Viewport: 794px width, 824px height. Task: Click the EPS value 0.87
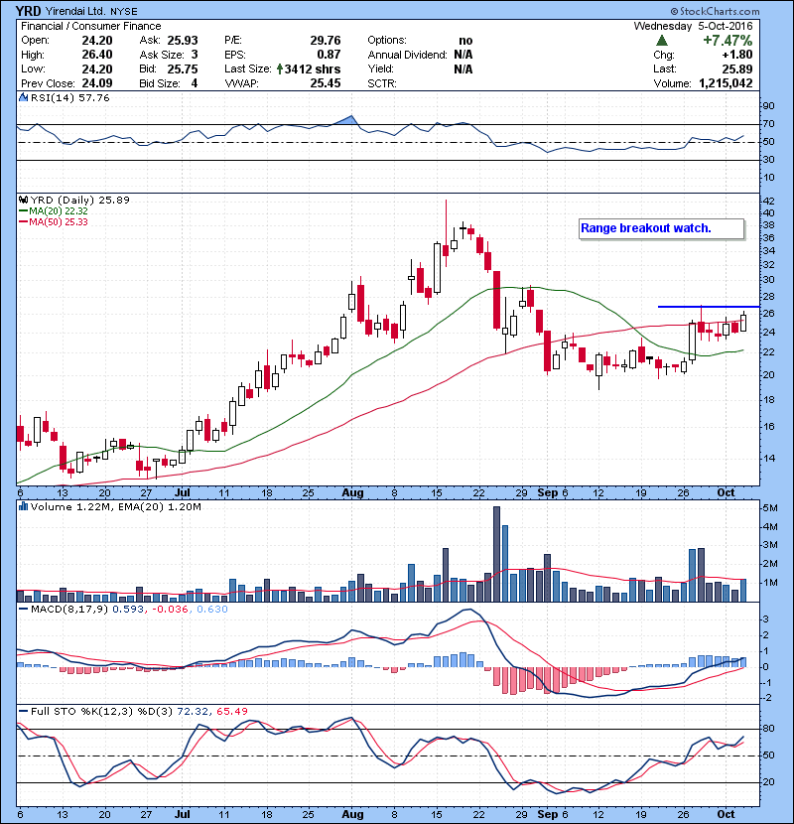329,55
